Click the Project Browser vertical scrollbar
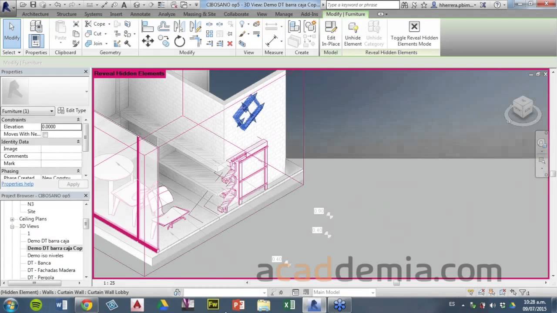The height and width of the screenshot is (313, 557). (86, 240)
